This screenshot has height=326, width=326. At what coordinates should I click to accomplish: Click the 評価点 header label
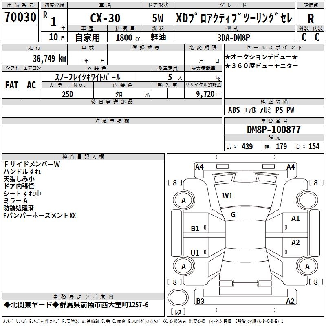(x=311, y=5)
